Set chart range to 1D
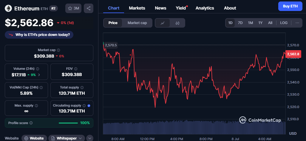 pos(231,23)
